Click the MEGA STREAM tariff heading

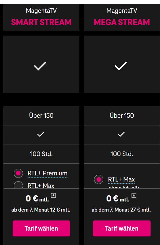click(x=122, y=22)
